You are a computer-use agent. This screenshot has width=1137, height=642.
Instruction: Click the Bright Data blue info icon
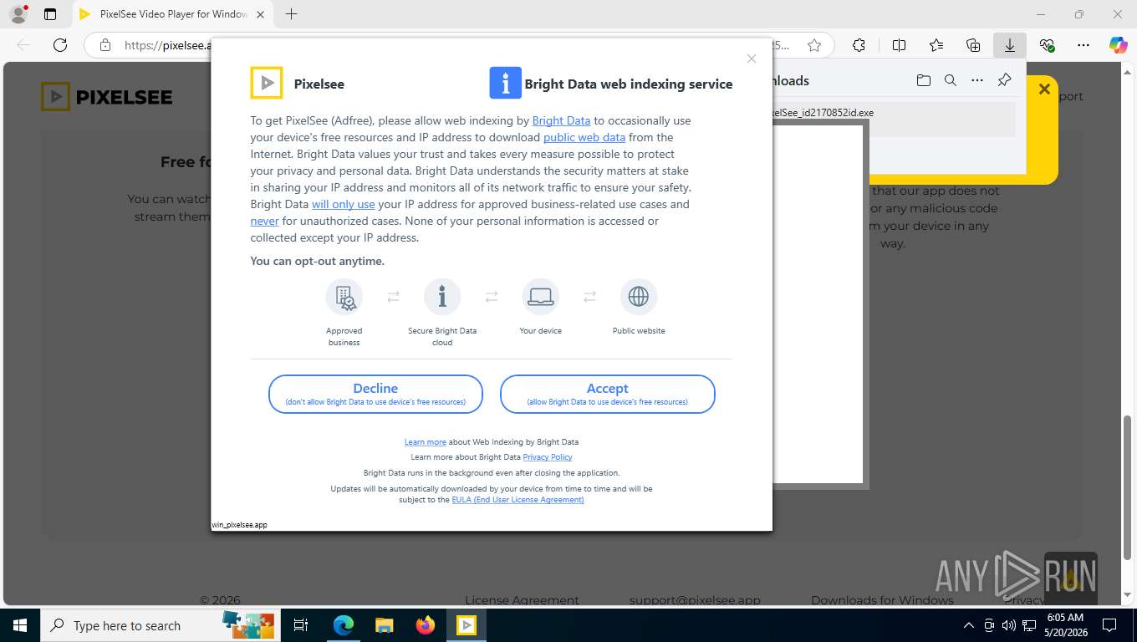[x=505, y=83]
